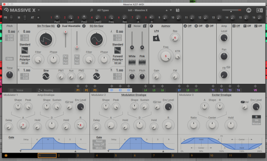Select the White noise waveform thumbnail
Screen dimensions: 267x161
pos(132,62)
